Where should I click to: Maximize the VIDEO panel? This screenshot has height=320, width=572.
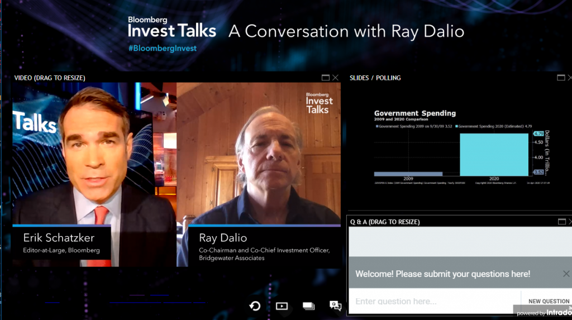point(326,78)
